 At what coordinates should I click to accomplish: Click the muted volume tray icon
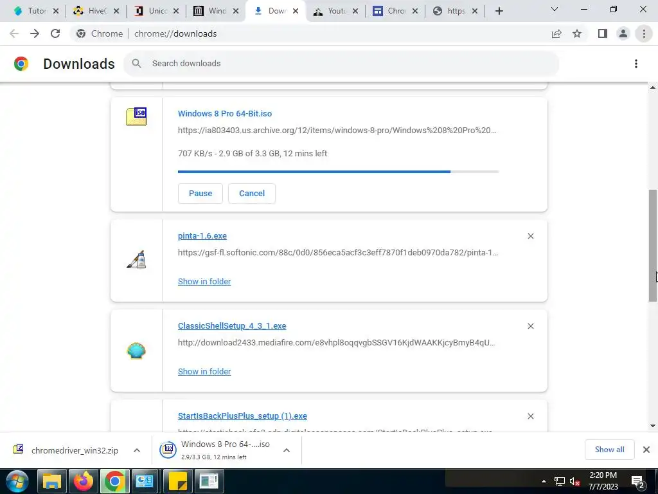click(574, 481)
